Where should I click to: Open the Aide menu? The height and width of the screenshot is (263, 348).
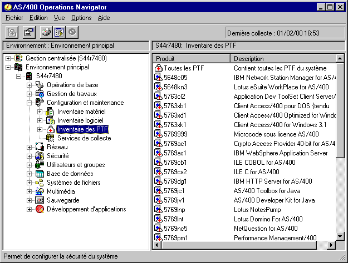104,18
